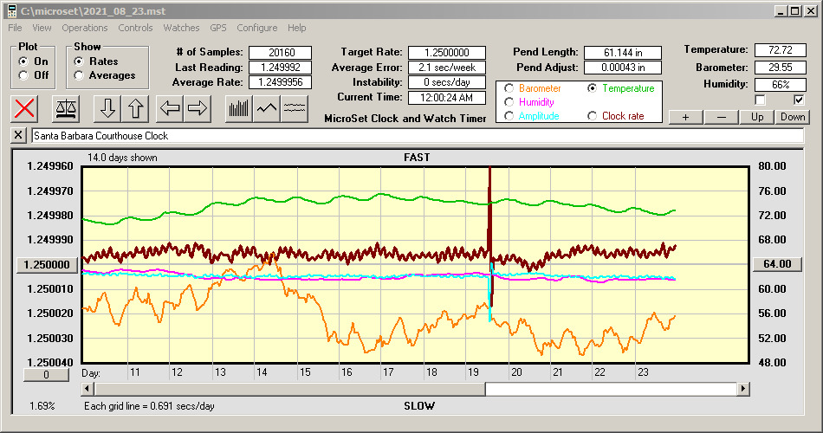Open the View menu
The height and width of the screenshot is (433, 823).
(42, 28)
